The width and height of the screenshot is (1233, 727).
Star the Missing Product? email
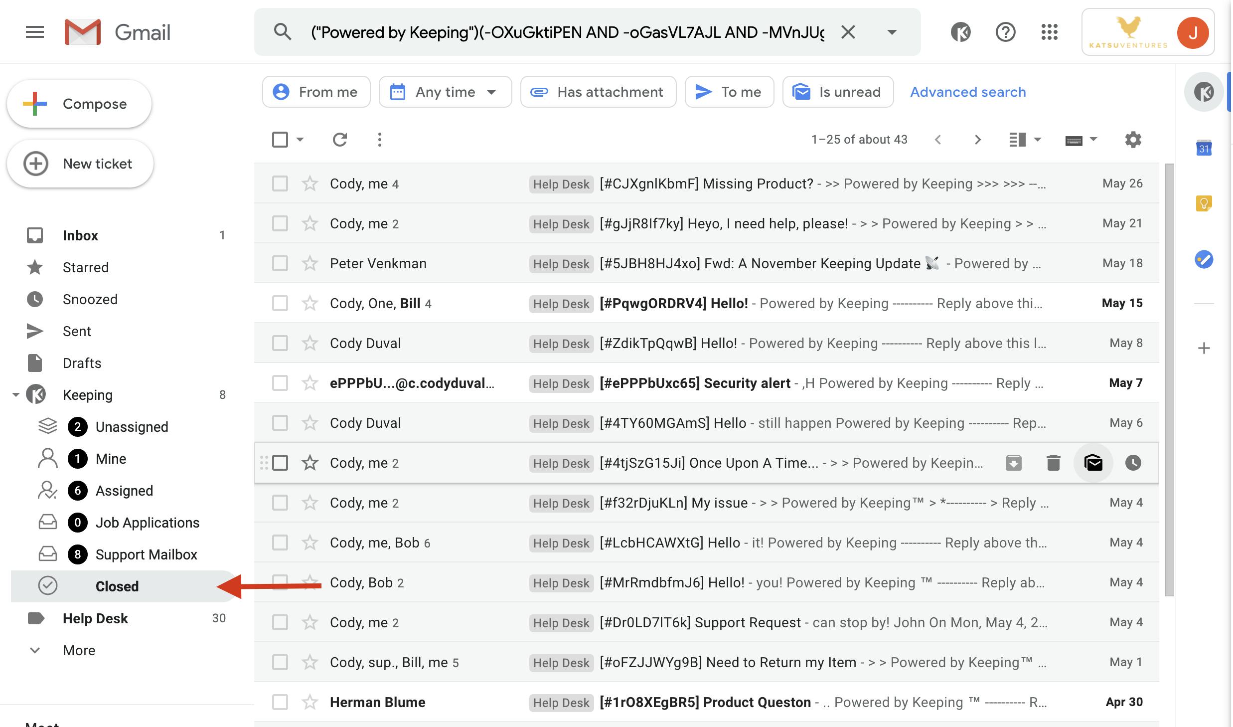coord(310,183)
